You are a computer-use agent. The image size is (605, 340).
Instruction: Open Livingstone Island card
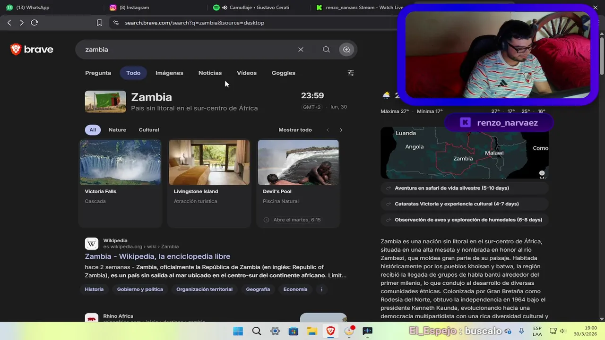(209, 183)
